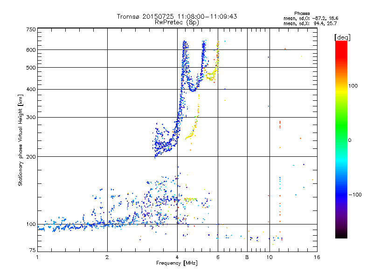The height and width of the screenshot is (280, 373).
Task: Click the x-axis tick label '16'
Action: point(317,257)
